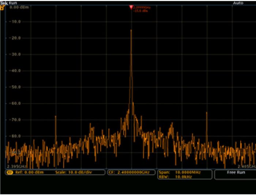
Task: Click the red reference marker at the peak
Action: pos(131,7)
